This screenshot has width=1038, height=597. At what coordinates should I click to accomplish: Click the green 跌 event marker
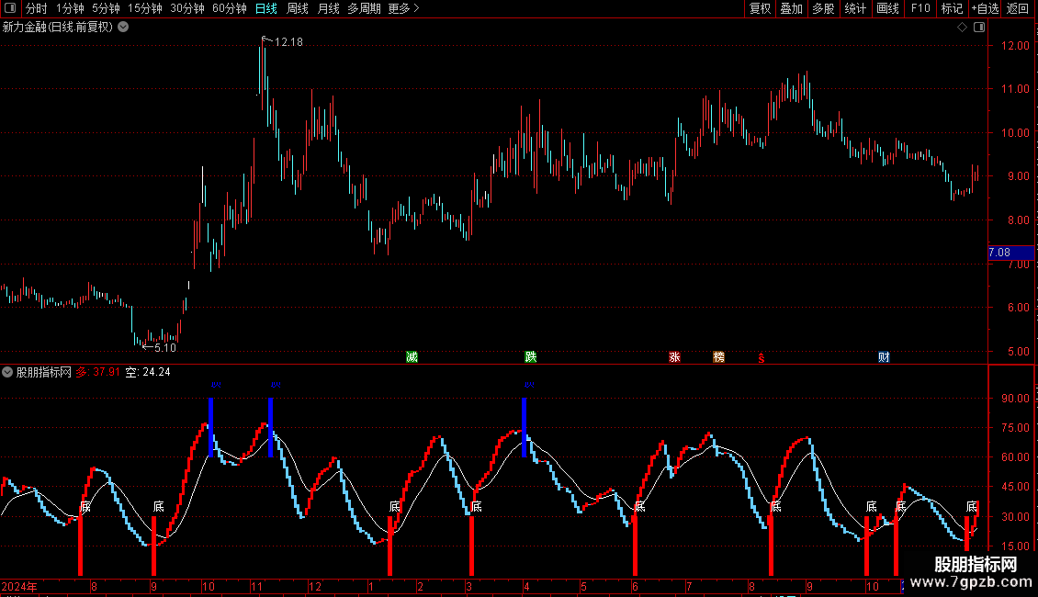coord(530,357)
